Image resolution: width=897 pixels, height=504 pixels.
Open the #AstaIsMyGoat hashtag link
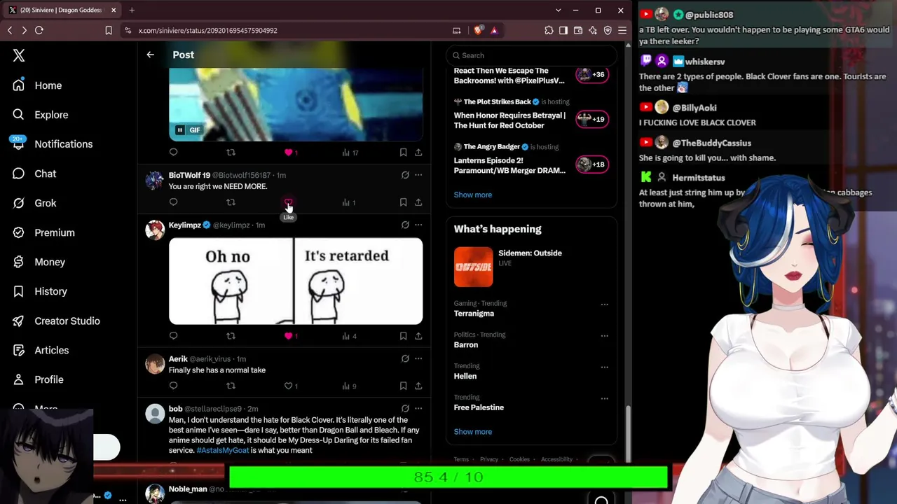(x=223, y=450)
